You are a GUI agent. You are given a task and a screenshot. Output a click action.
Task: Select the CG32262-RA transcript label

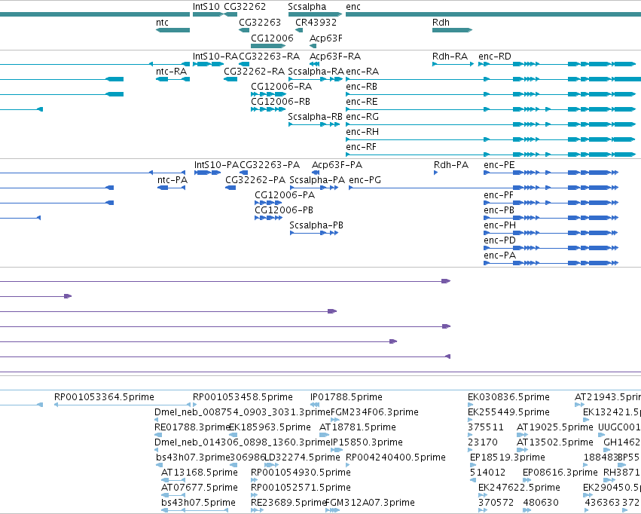255,72
